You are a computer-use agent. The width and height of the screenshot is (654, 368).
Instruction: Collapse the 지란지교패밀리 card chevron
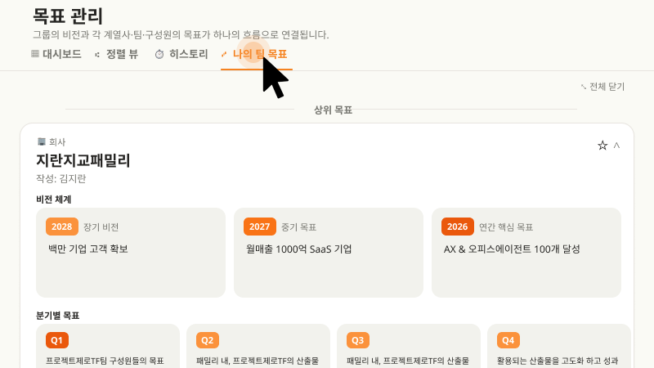pos(616,146)
